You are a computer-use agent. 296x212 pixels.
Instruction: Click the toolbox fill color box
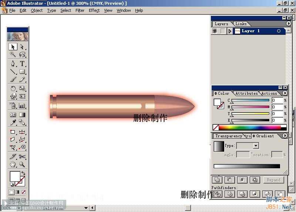point(15,176)
